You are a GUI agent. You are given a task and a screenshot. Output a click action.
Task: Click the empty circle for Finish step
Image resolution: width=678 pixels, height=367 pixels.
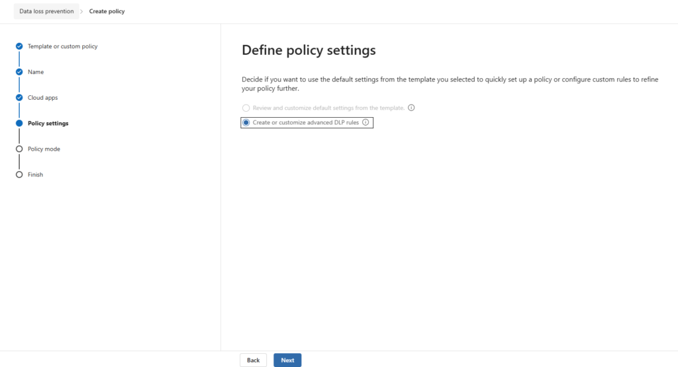pos(19,175)
